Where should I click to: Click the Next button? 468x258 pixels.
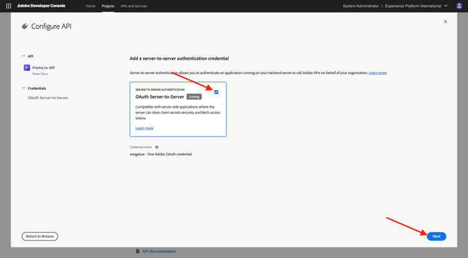tap(436, 236)
